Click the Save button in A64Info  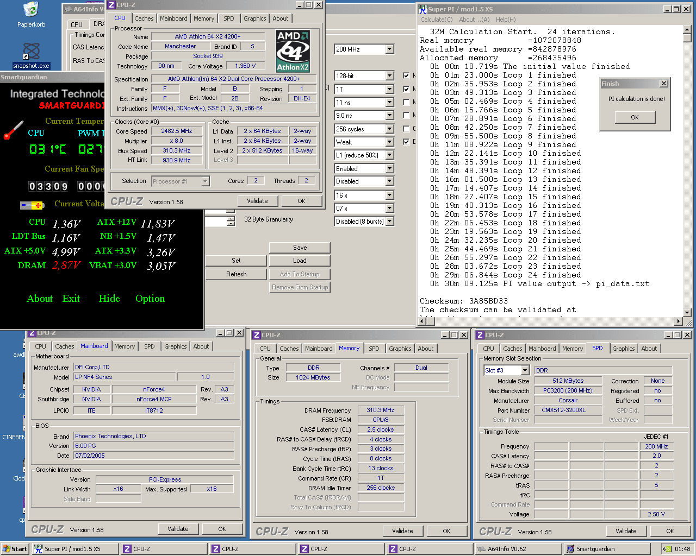pos(300,248)
